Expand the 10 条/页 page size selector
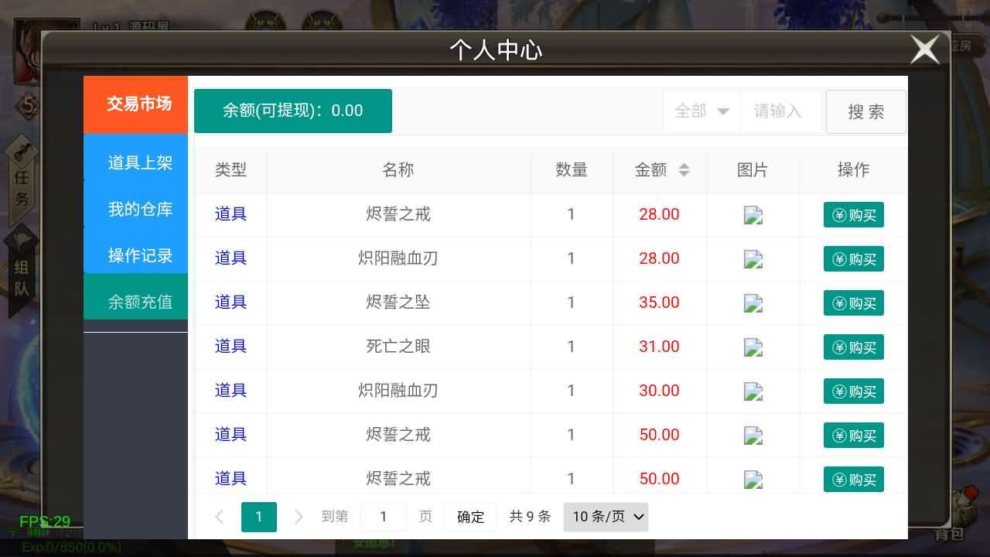Screen dimensions: 990x557 point(606,517)
